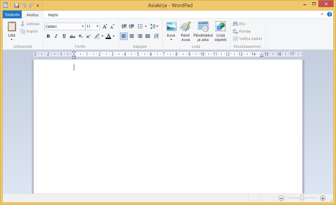Click the grow font icon
The width and height of the screenshot is (336, 205).
pos(105,26)
